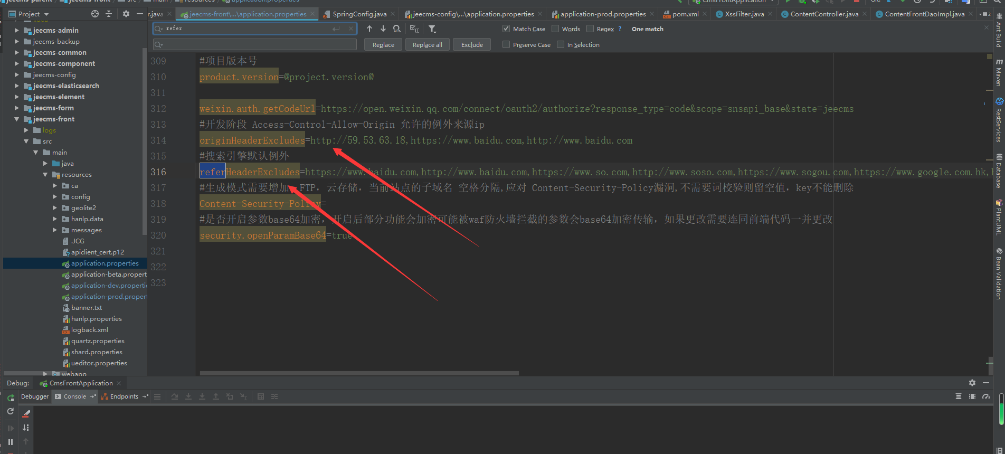
Task: Switch to Debugger tab
Action: [x=35, y=396]
